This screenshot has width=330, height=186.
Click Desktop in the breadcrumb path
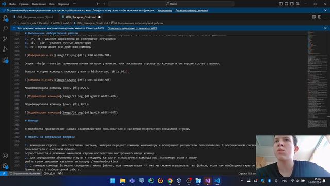click(44, 23)
